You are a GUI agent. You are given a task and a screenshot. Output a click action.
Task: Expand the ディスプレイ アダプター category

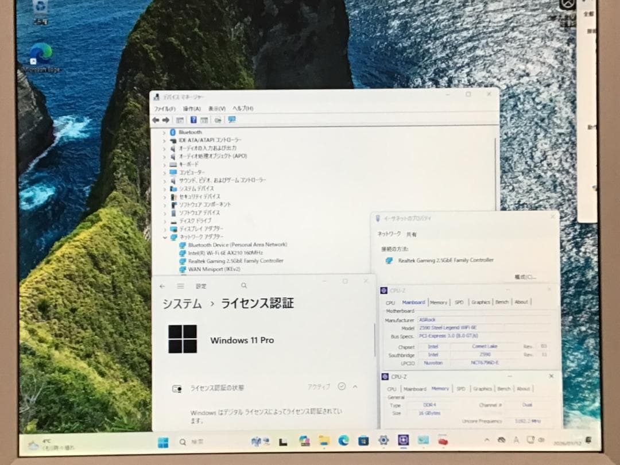coord(164,228)
